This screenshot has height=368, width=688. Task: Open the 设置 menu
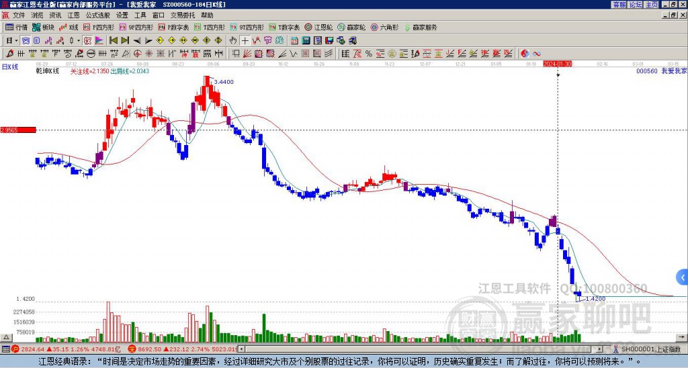click(x=122, y=15)
